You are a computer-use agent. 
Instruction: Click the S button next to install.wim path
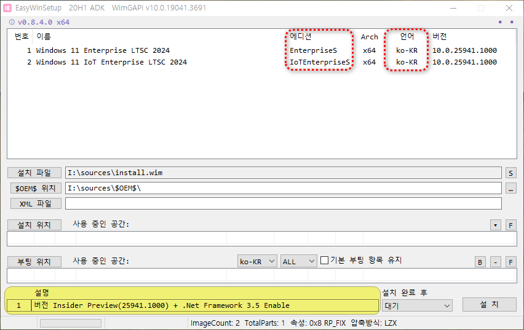click(510, 173)
